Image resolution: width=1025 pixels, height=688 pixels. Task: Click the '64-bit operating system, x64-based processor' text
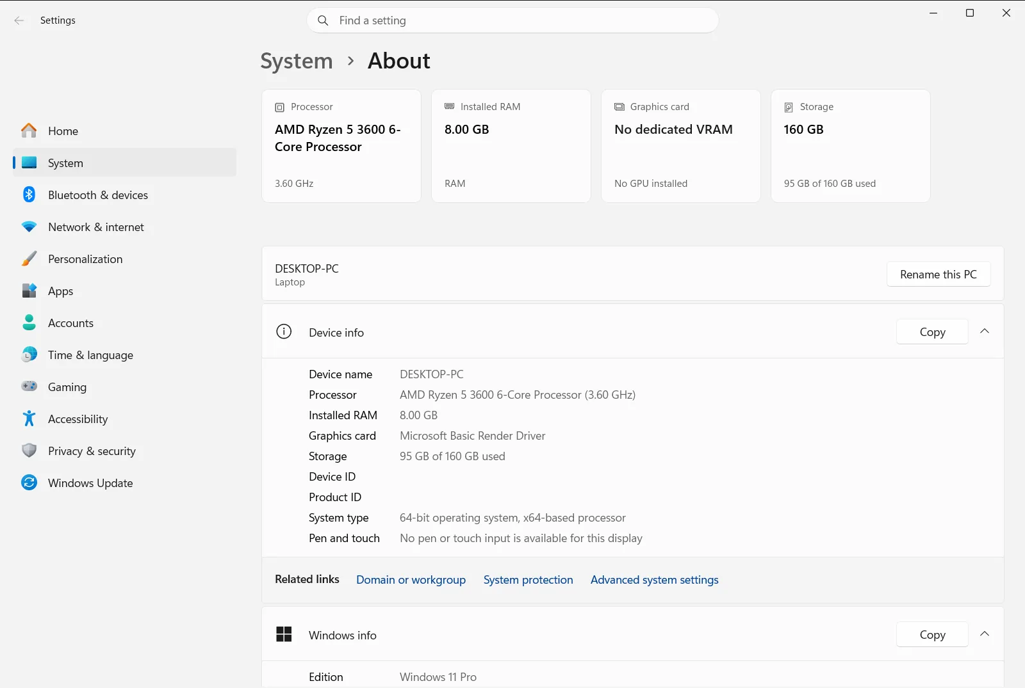(512, 518)
